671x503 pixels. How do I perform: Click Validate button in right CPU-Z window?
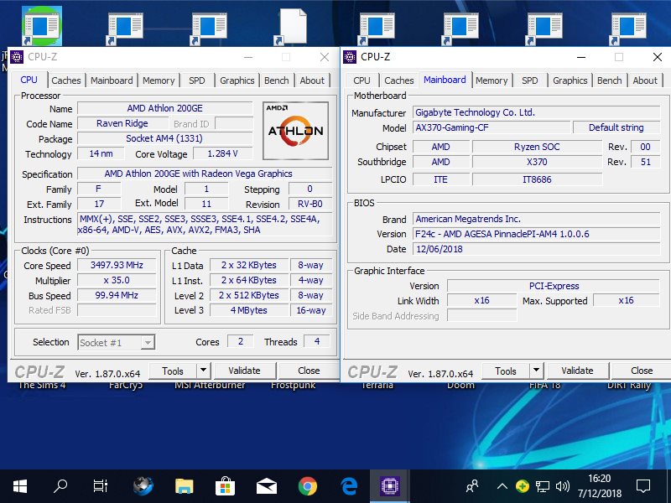tap(577, 371)
